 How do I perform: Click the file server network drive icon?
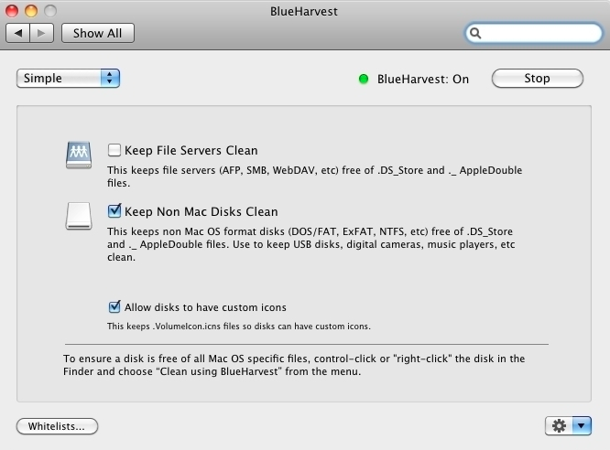79,155
